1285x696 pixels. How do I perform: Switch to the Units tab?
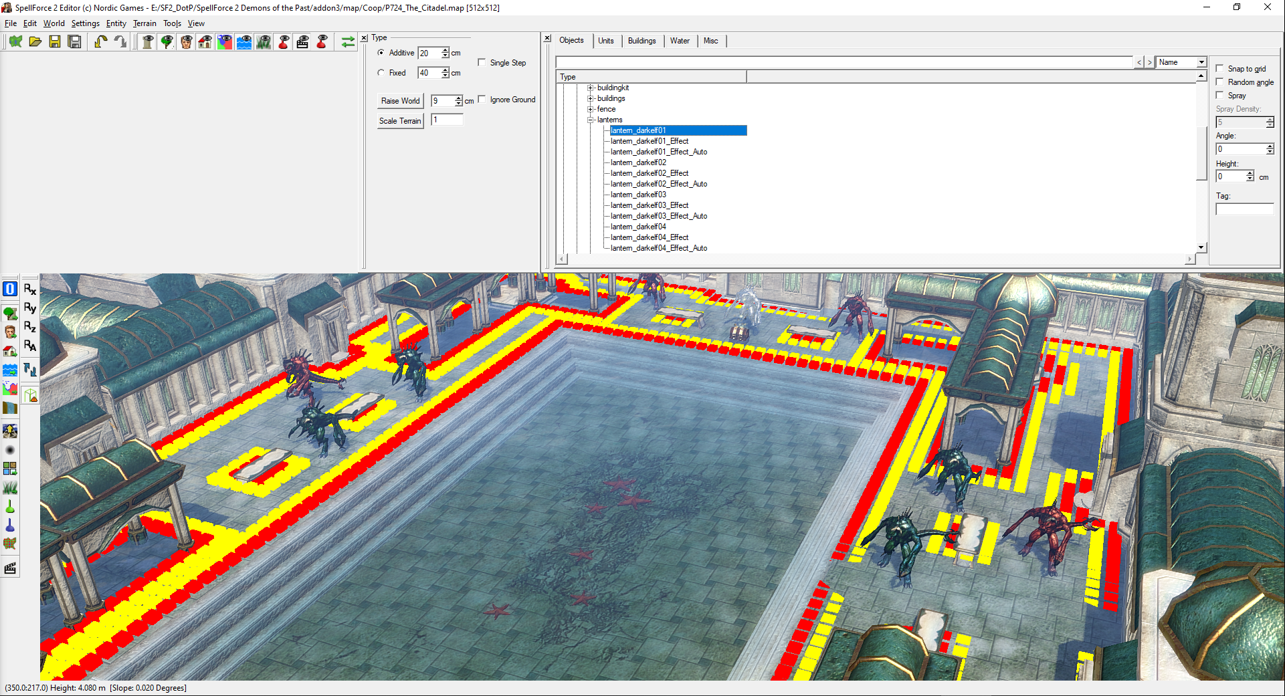pos(606,41)
